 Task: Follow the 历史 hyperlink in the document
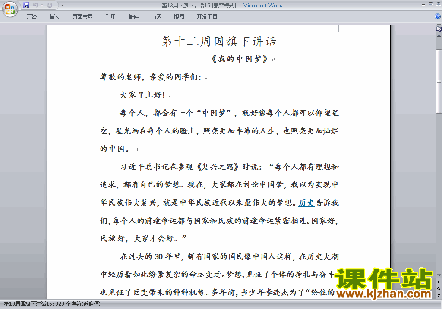[x=306, y=202]
